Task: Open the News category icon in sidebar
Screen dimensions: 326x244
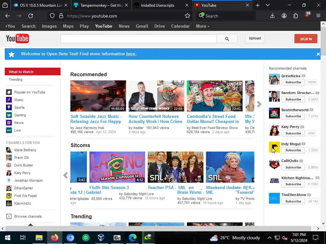Action: click(x=9, y=123)
